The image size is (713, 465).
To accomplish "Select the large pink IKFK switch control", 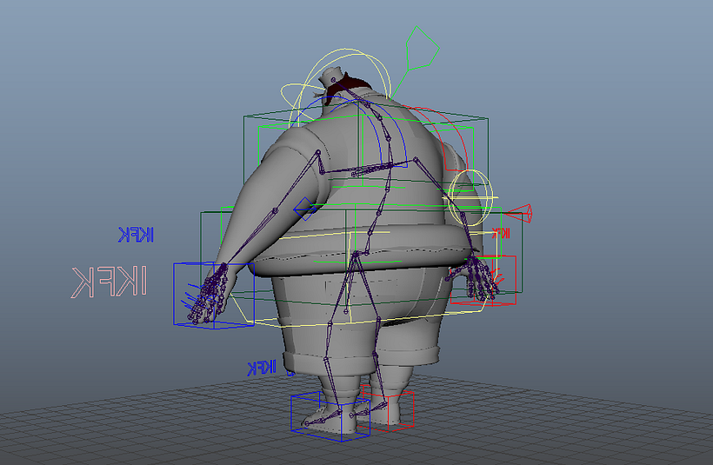I will [x=110, y=282].
